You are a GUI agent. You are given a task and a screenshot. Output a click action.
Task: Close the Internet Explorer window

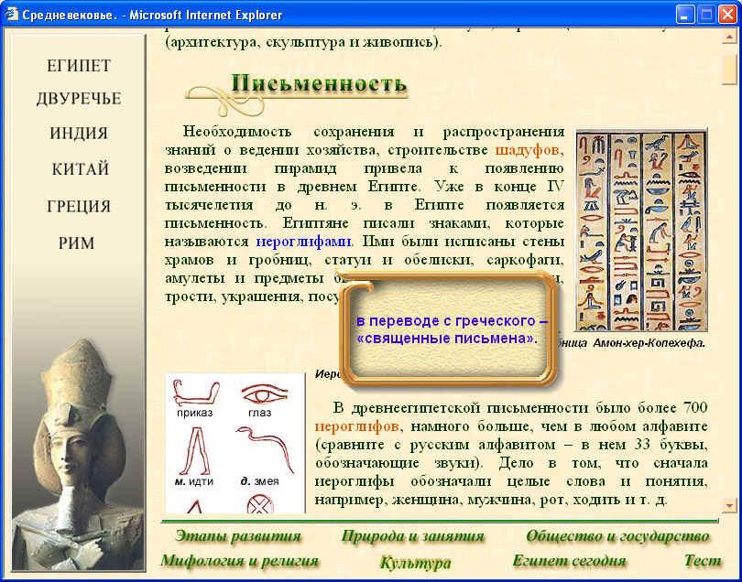click(x=728, y=16)
